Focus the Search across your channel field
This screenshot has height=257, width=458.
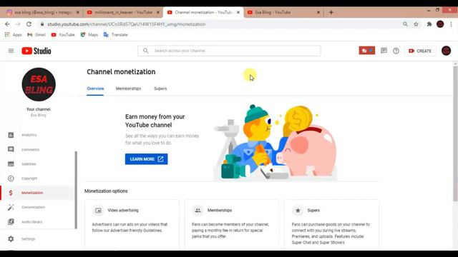(229, 51)
